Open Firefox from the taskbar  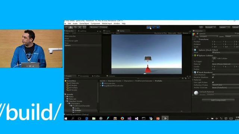[x=122, y=118]
